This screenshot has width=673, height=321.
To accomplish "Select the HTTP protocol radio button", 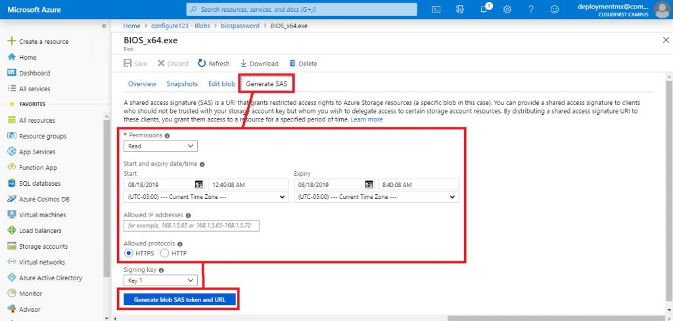I will pos(164,253).
